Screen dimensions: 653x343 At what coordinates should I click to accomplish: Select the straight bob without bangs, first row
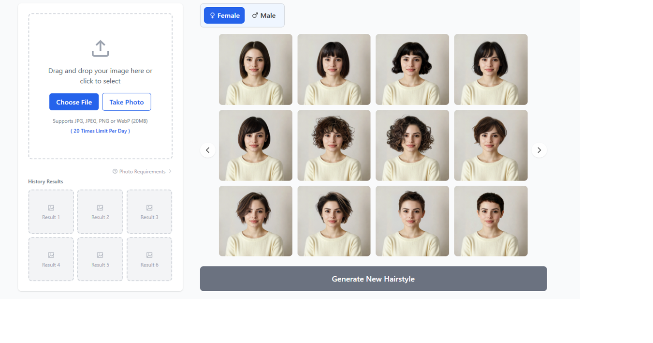pyautogui.click(x=256, y=69)
